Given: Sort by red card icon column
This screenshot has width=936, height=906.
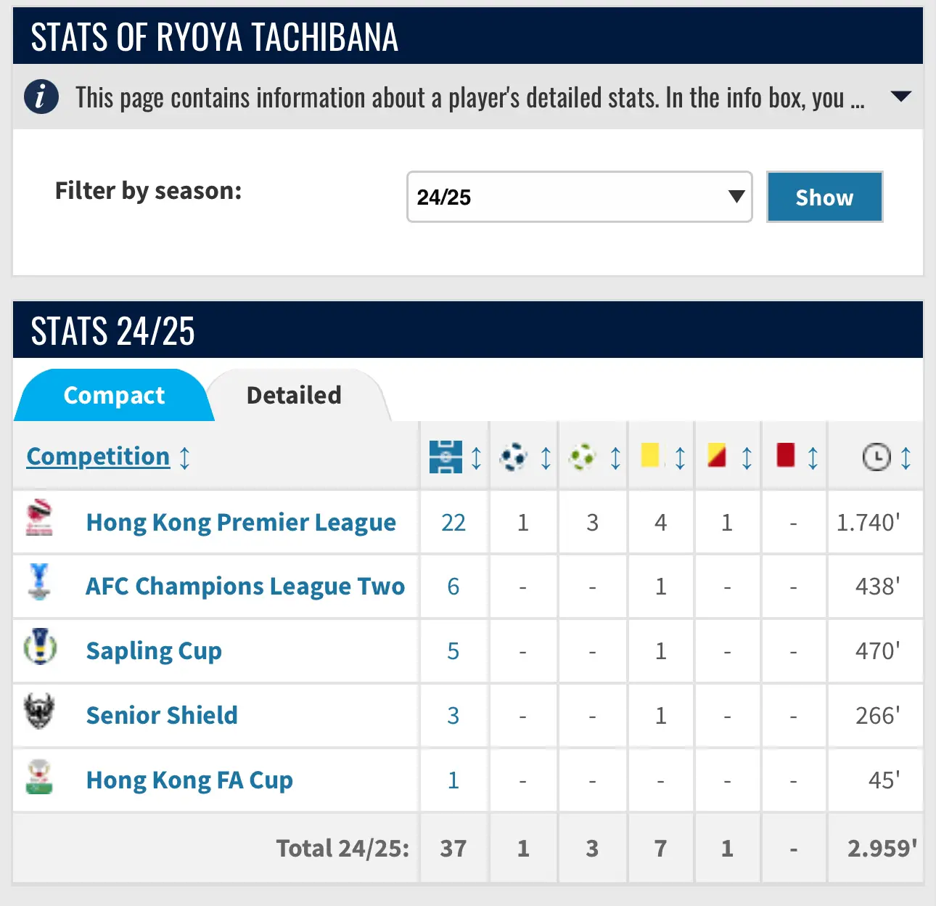Looking at the screenshot, I should coord(786,456).
